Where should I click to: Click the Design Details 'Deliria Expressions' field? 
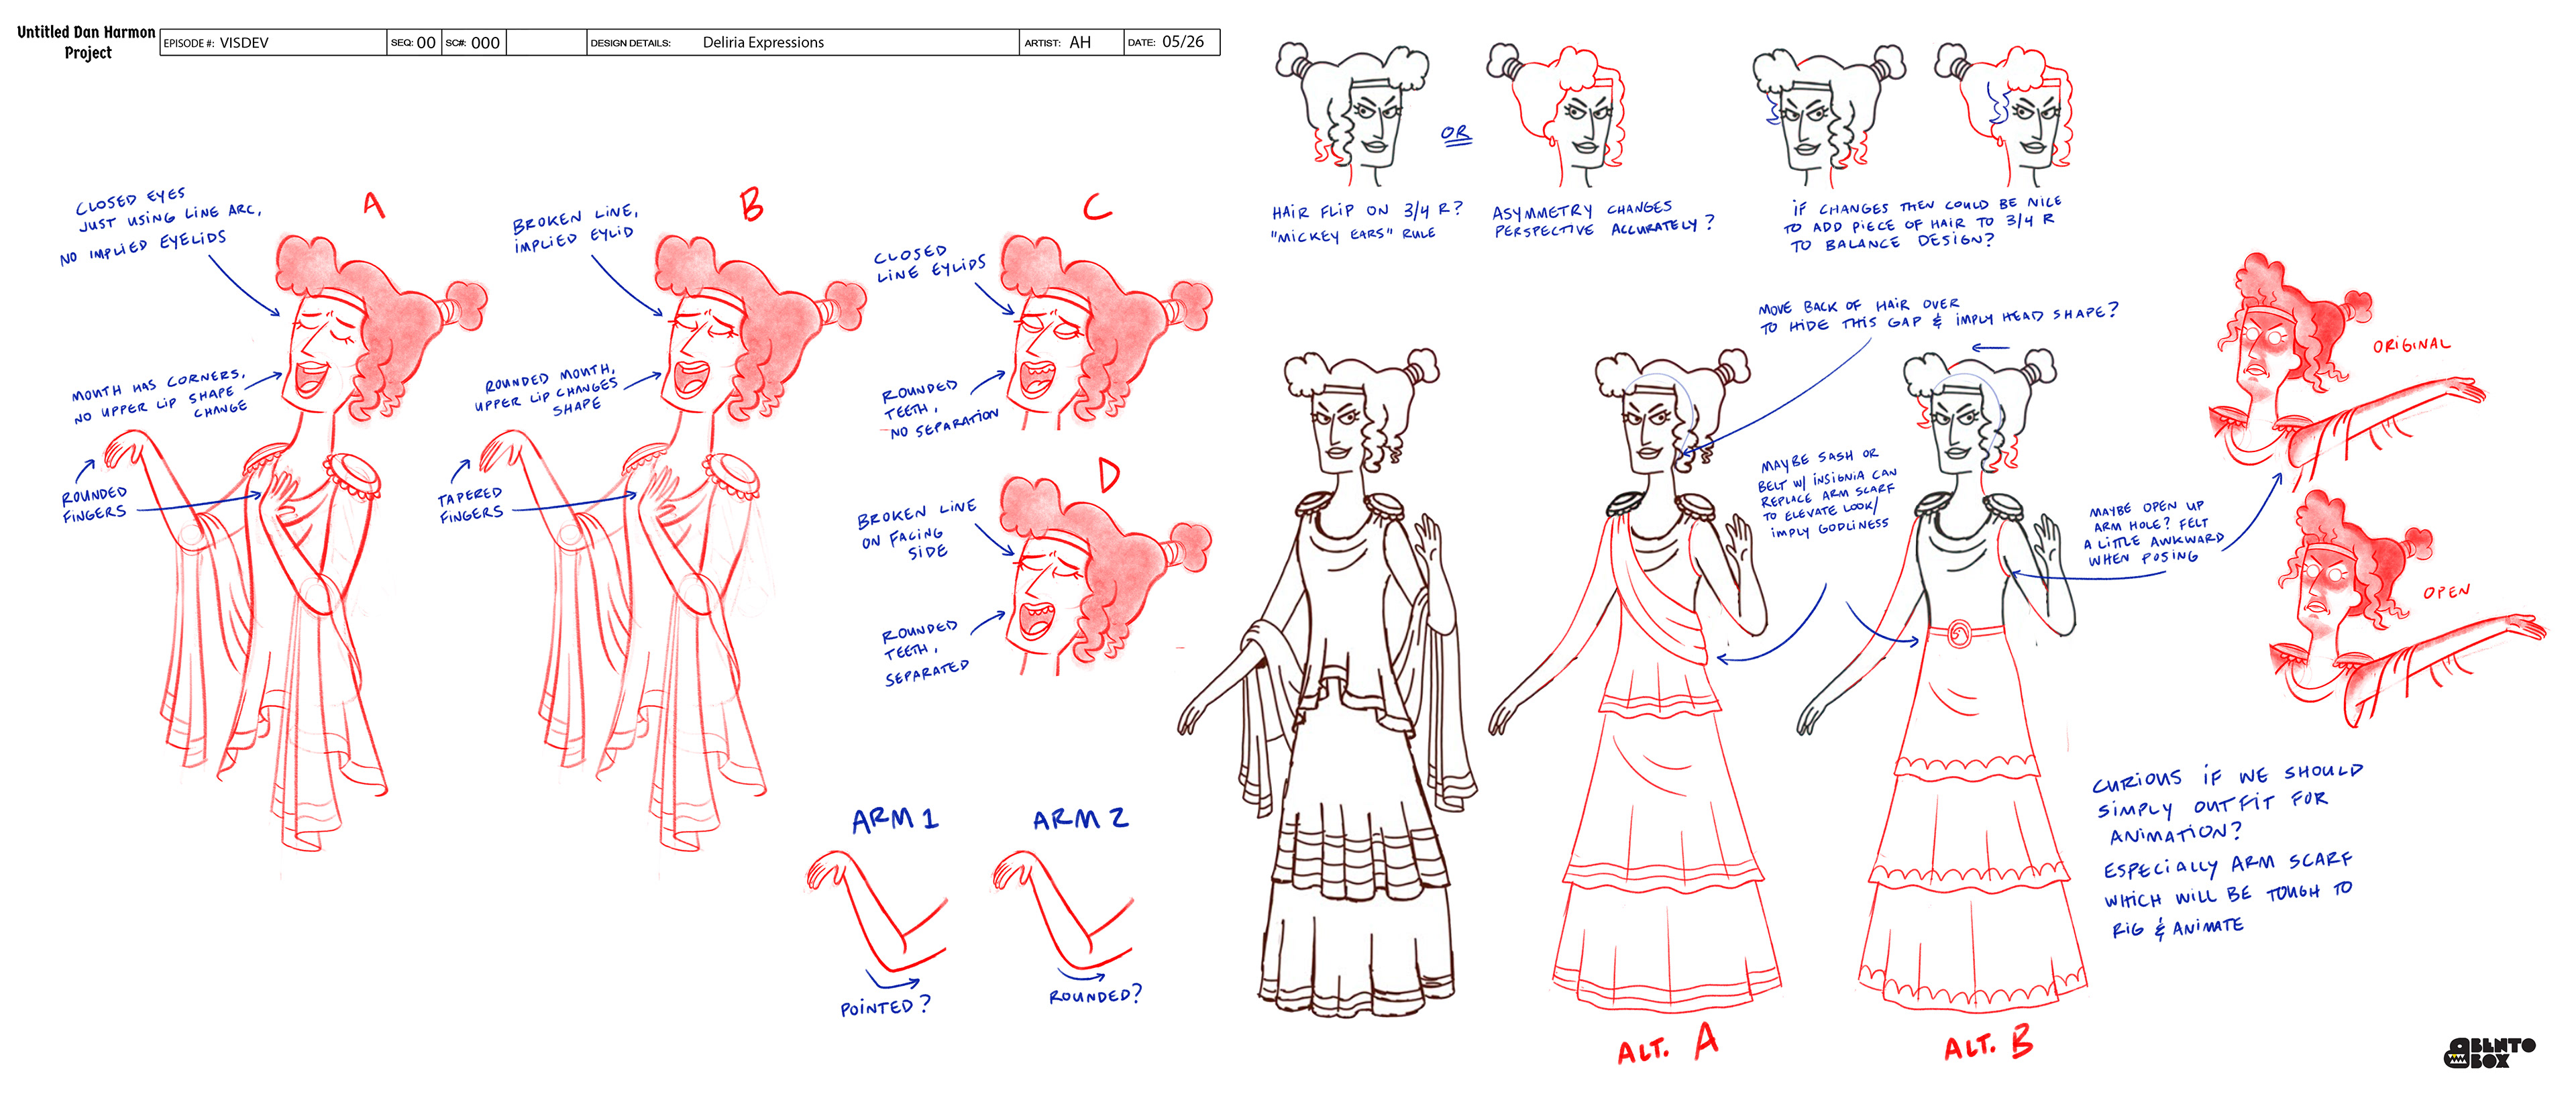click(x=762, y=42)
